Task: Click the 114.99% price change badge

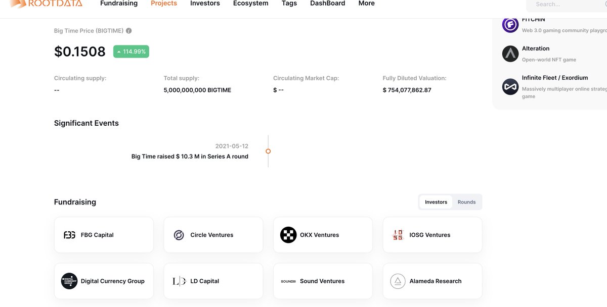Action: (131, 52)
